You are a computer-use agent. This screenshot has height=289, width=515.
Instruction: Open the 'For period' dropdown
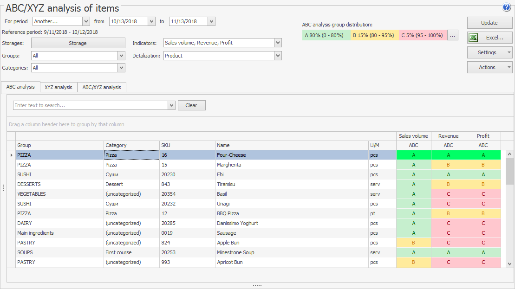click(86, 21)
